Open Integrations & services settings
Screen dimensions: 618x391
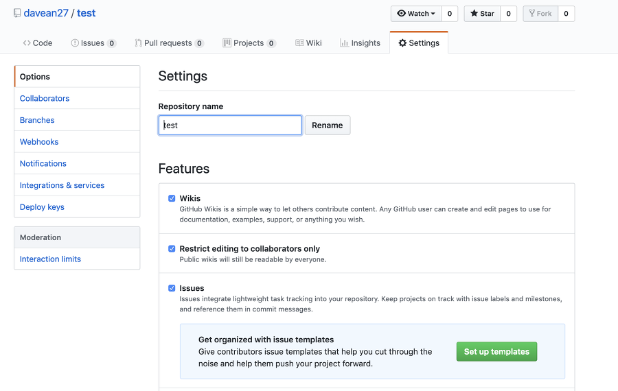77,185
